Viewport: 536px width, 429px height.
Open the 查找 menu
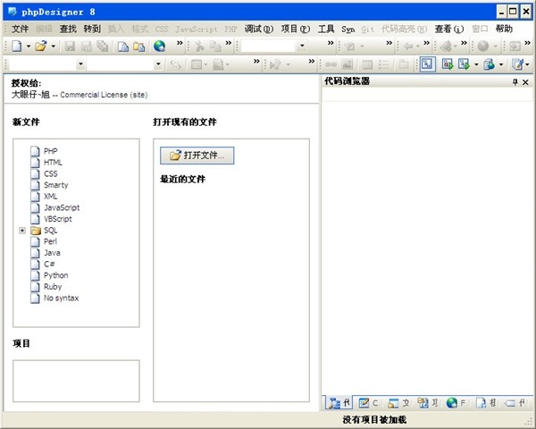click(68, 29)
